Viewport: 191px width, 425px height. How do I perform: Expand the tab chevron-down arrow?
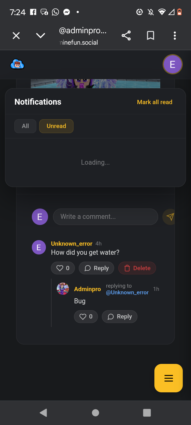click(x=41, y=36)
